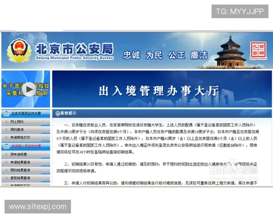This screenshot has height=218, width=273.
Task: Click the 出入境管理办事大厅 banner
Action: tap(162, 89)
